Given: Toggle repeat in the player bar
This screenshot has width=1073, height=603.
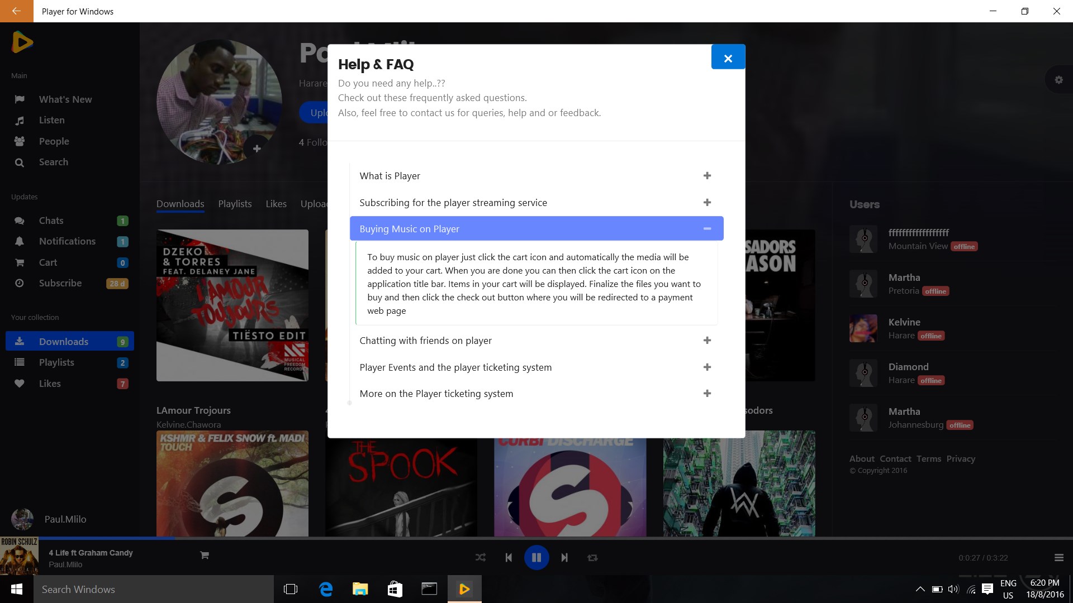Looking at the screenshot, I should pyautogui.click(x=592, y=557).
